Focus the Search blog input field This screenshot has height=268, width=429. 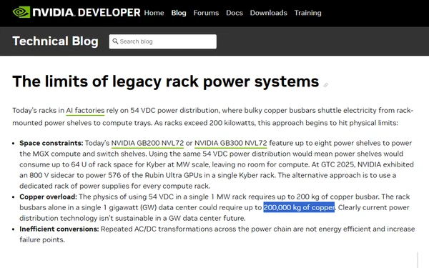163,41
